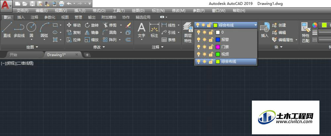Screen dimensions: 331x136
Task: Select layer 报警 with blue swatch
Action: point(225,40)
